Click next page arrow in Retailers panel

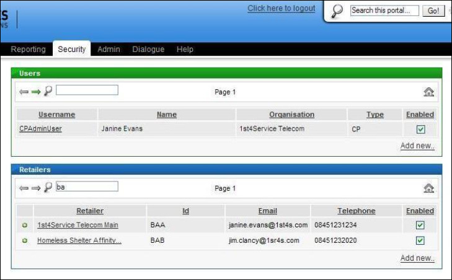coord(36,188)
